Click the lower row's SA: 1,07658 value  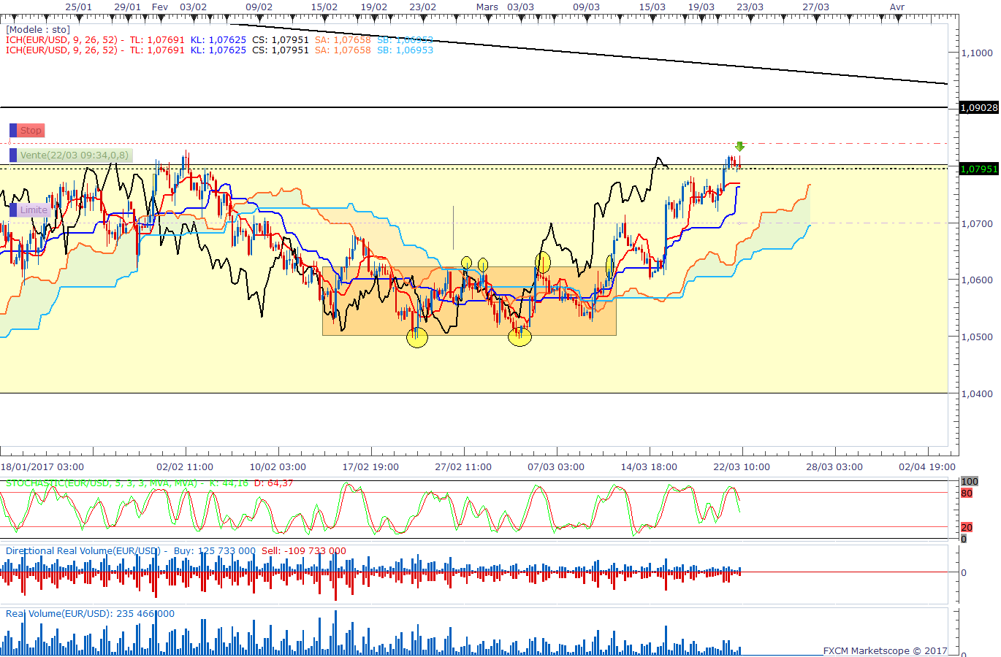click(343, 50)
